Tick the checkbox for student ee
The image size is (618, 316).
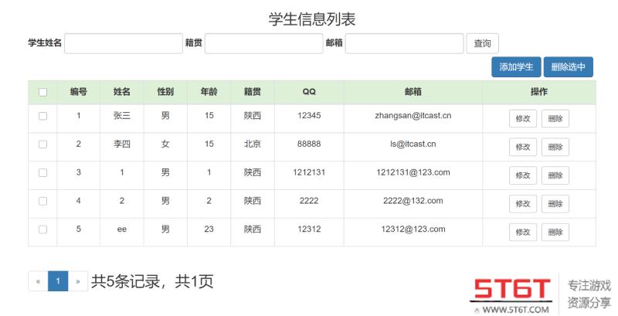43,229
